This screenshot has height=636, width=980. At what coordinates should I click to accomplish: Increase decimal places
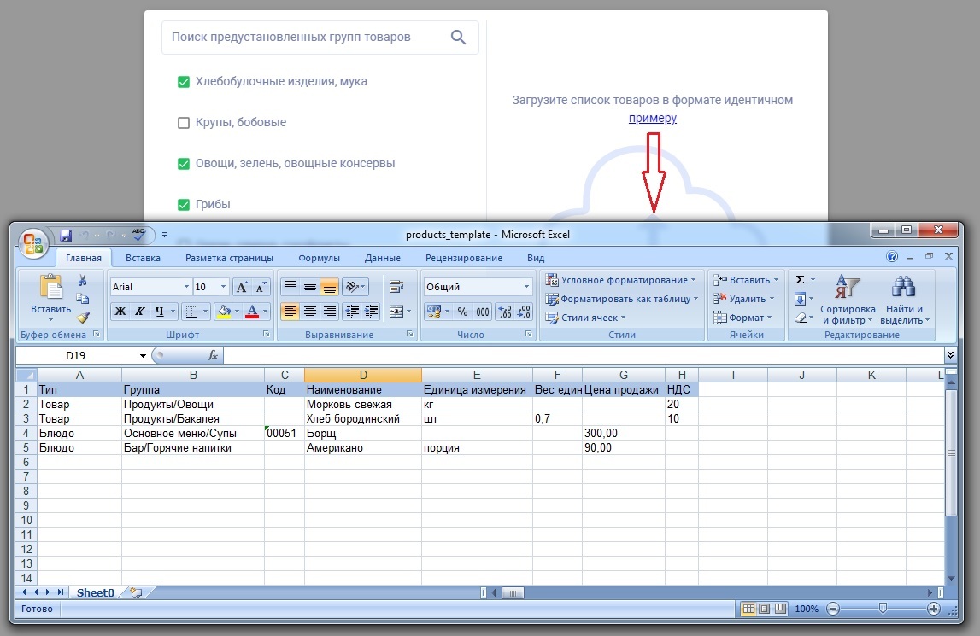(505, 311)
